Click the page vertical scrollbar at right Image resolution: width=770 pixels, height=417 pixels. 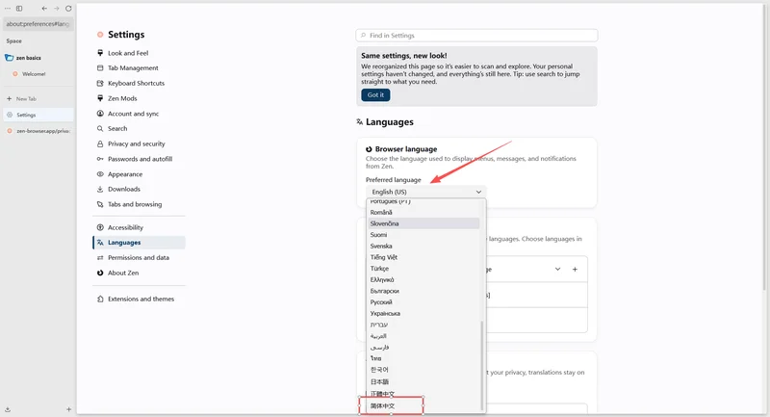pyautogui.click(x=764, y=147)
